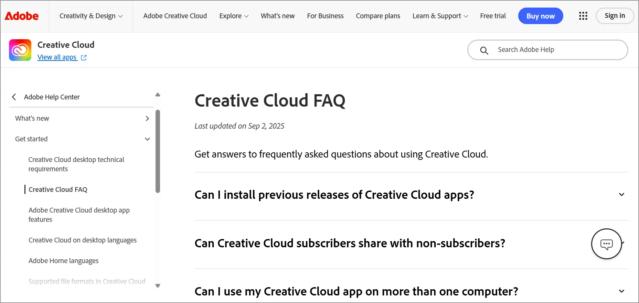The width and height of the screenshot is (639, 303).
Task: Open Supported file formats in Creative Cloud
Action: pyautogui.click(x=87, y=281)
